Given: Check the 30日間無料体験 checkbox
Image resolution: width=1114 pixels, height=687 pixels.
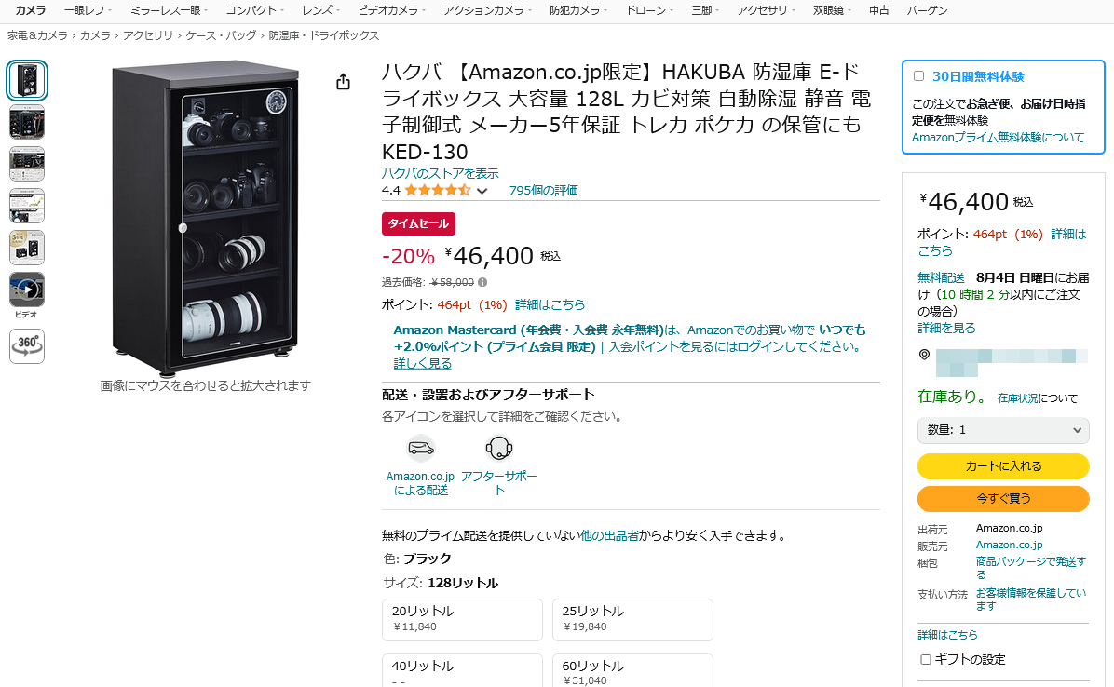Looking at the screenshot, I should 918,76.
